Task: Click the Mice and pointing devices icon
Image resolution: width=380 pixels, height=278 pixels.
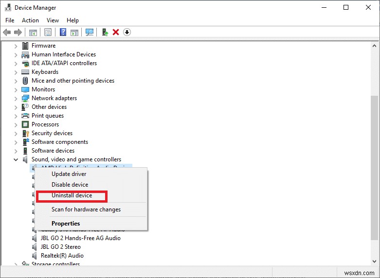Action: click(25, 81)
